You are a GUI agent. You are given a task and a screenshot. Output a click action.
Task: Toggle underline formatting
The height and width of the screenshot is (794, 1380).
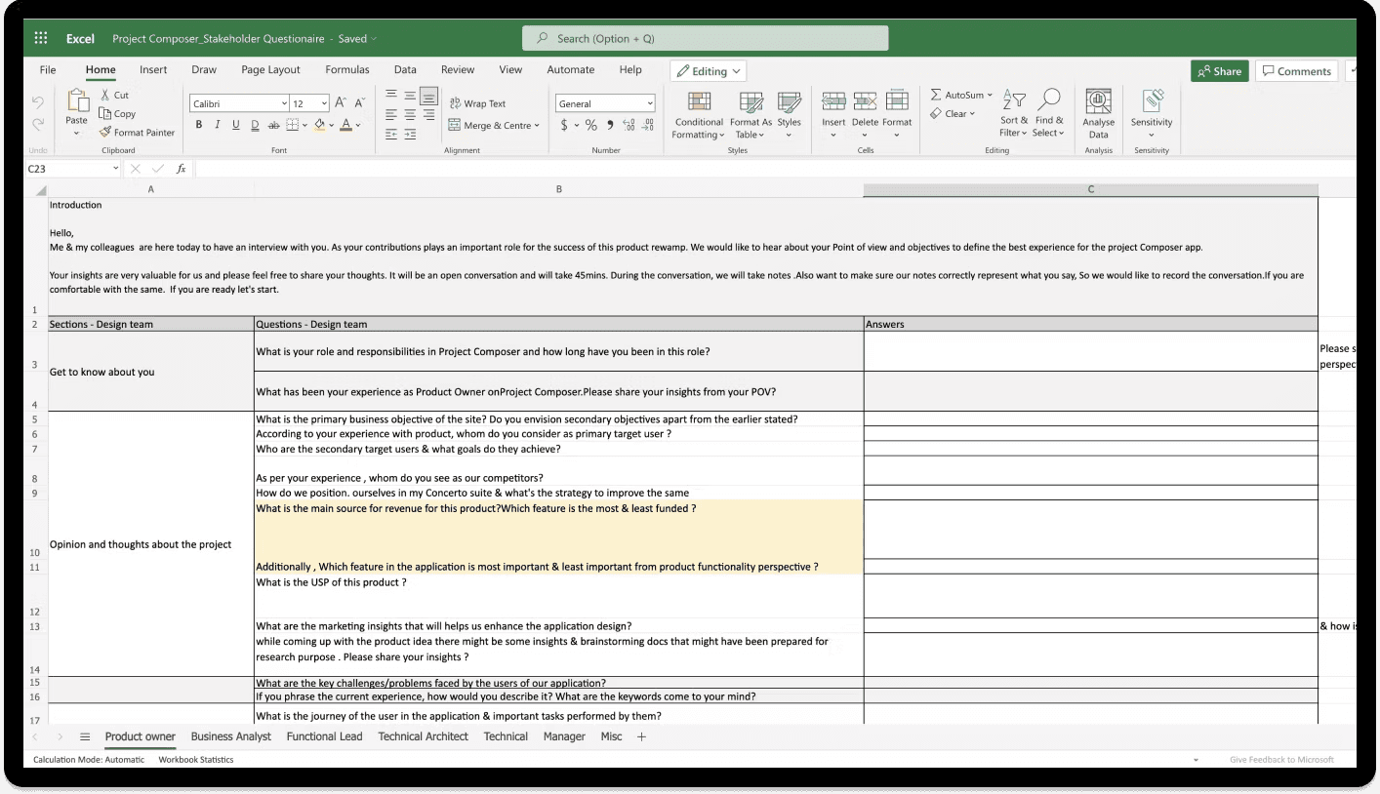click(x=235, y=125)
